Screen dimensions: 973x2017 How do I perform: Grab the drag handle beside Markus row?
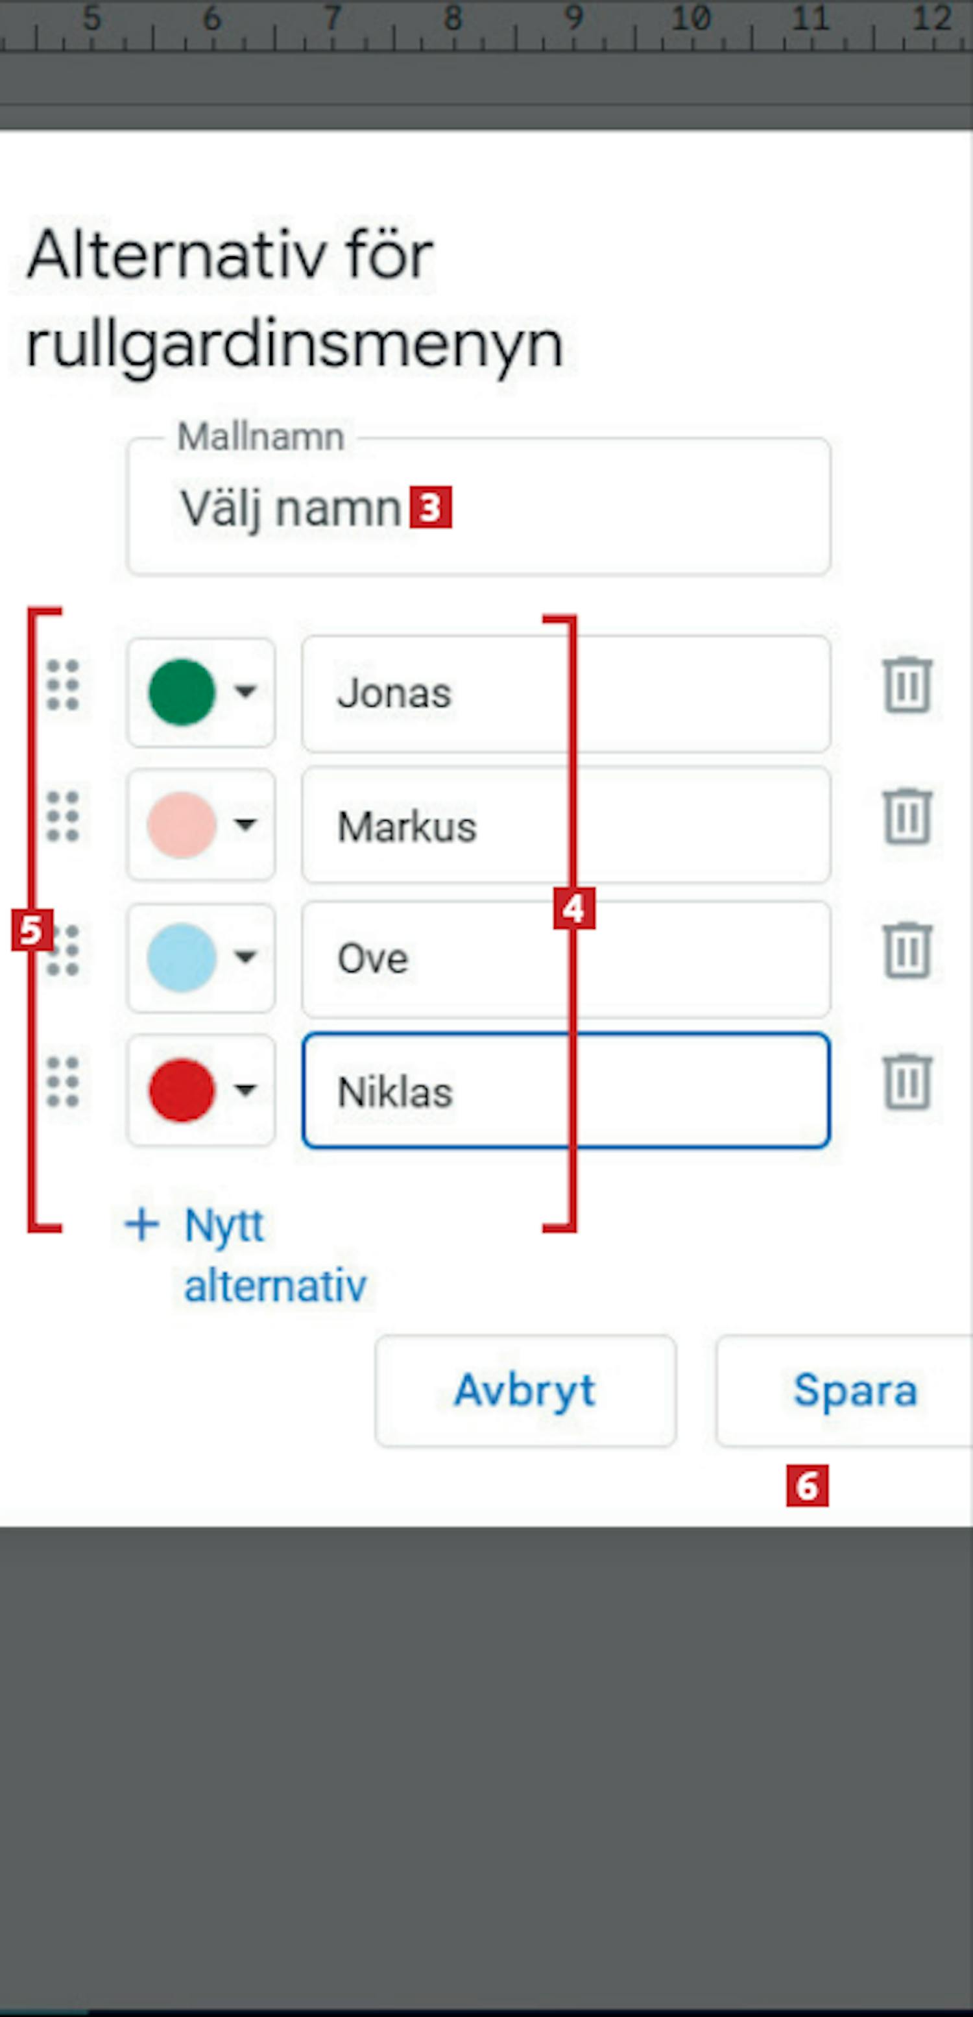63,817
